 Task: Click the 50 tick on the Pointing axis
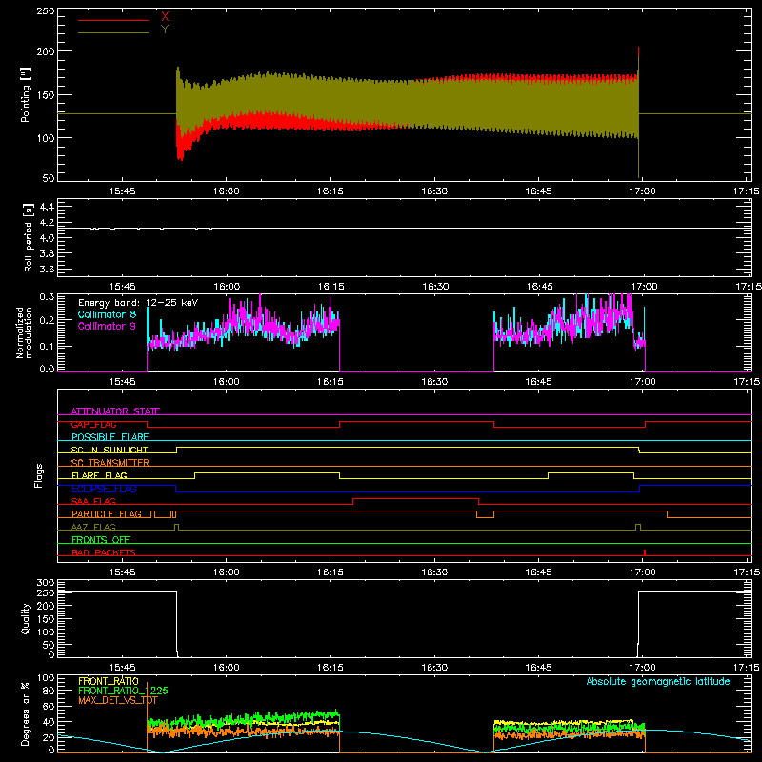tap(49, 178)
